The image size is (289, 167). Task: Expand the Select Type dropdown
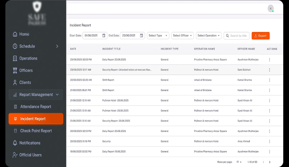pyautogui.click(x=158, y=36)
